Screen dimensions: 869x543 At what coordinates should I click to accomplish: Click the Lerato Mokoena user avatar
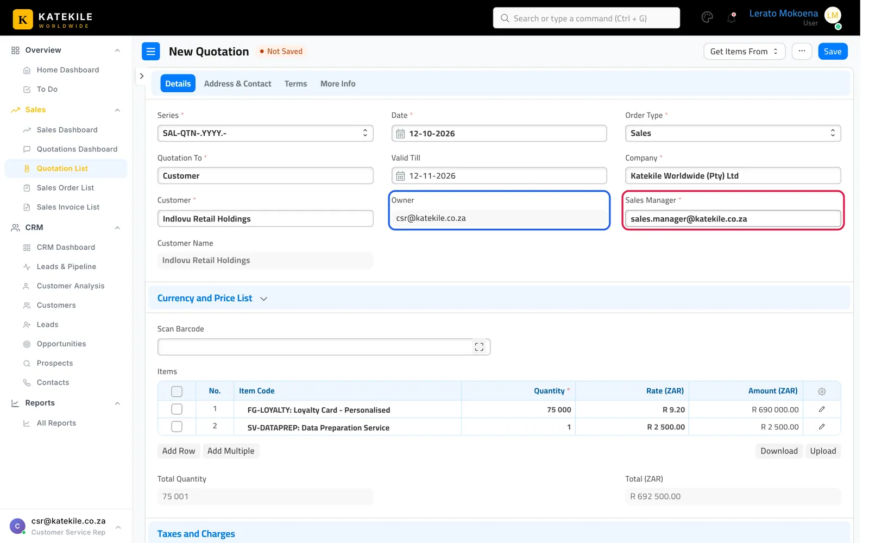pyautogui.click(x=833, y=16)
